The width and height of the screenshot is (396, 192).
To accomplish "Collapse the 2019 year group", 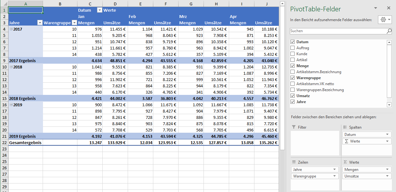I will [x=11, y=105].
